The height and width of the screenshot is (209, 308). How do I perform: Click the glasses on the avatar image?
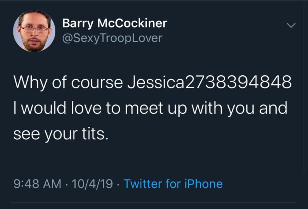coord(34,29)
